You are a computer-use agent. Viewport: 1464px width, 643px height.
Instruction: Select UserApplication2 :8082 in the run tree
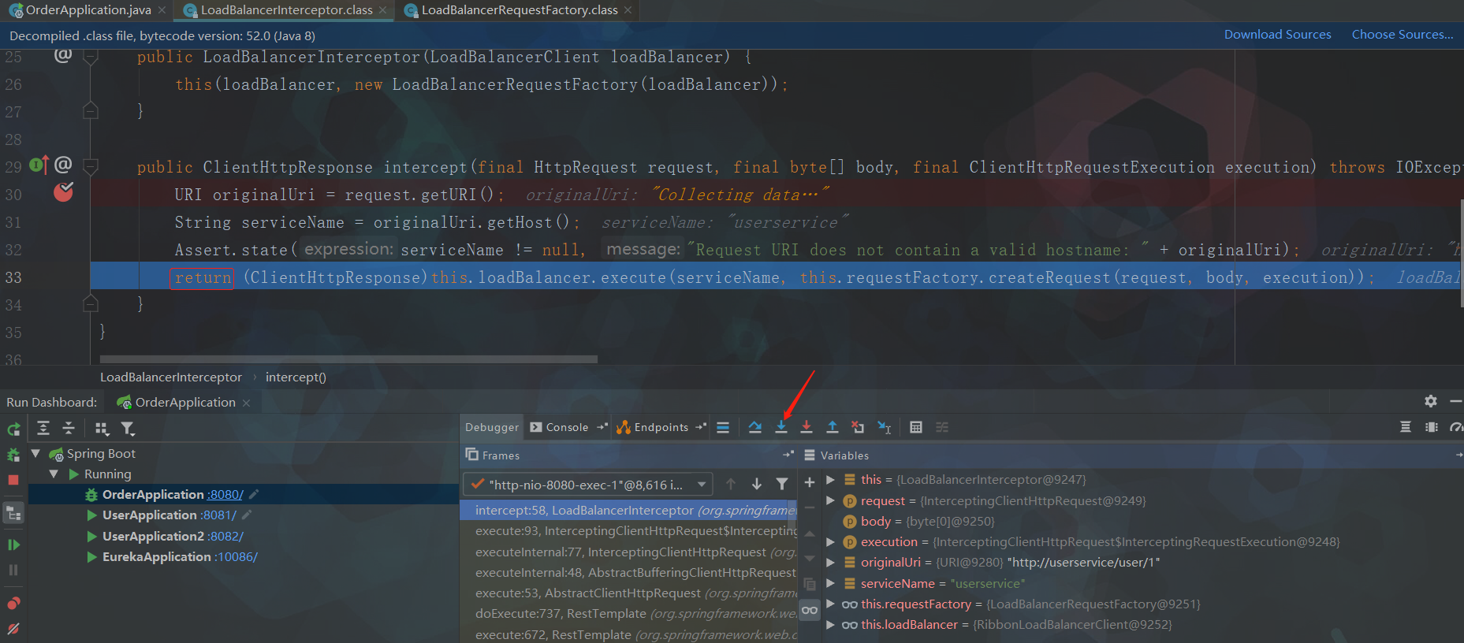pyautogui.click(x=173, y=536)
